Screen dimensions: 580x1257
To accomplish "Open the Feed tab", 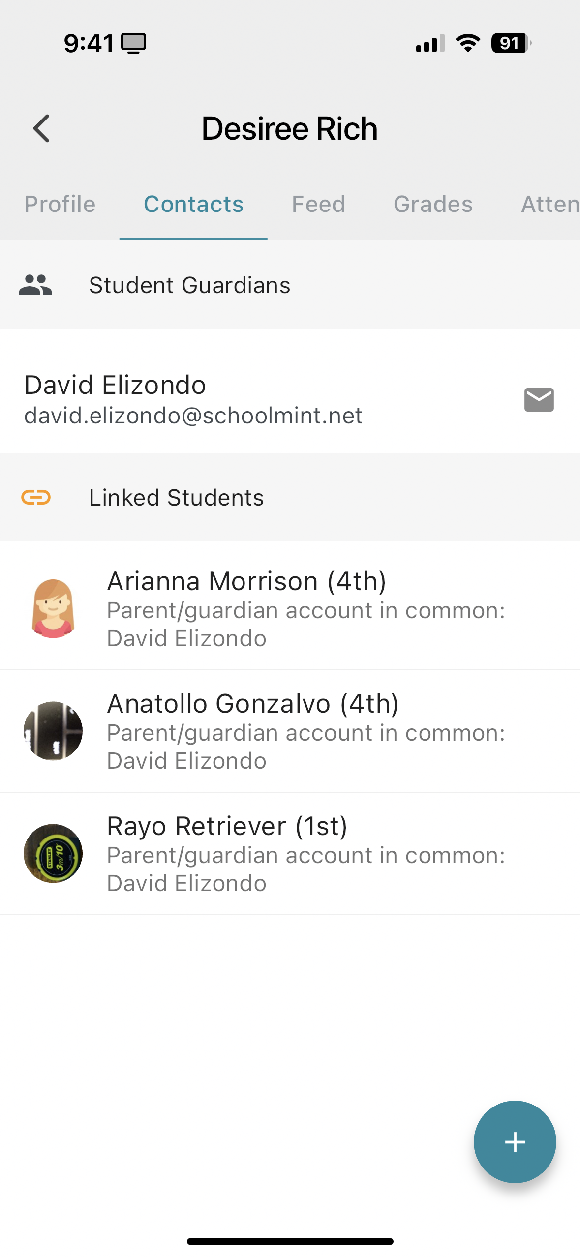I will pos(318,204).
